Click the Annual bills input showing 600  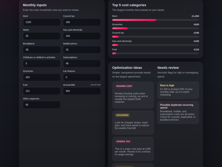coord(82,91)
